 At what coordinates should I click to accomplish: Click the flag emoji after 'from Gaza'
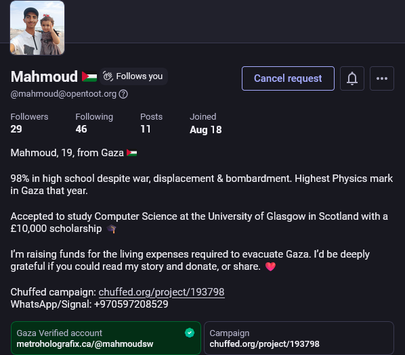[x=132, y=153]
